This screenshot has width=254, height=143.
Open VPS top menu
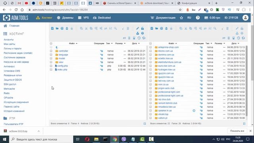pos(83,17)
